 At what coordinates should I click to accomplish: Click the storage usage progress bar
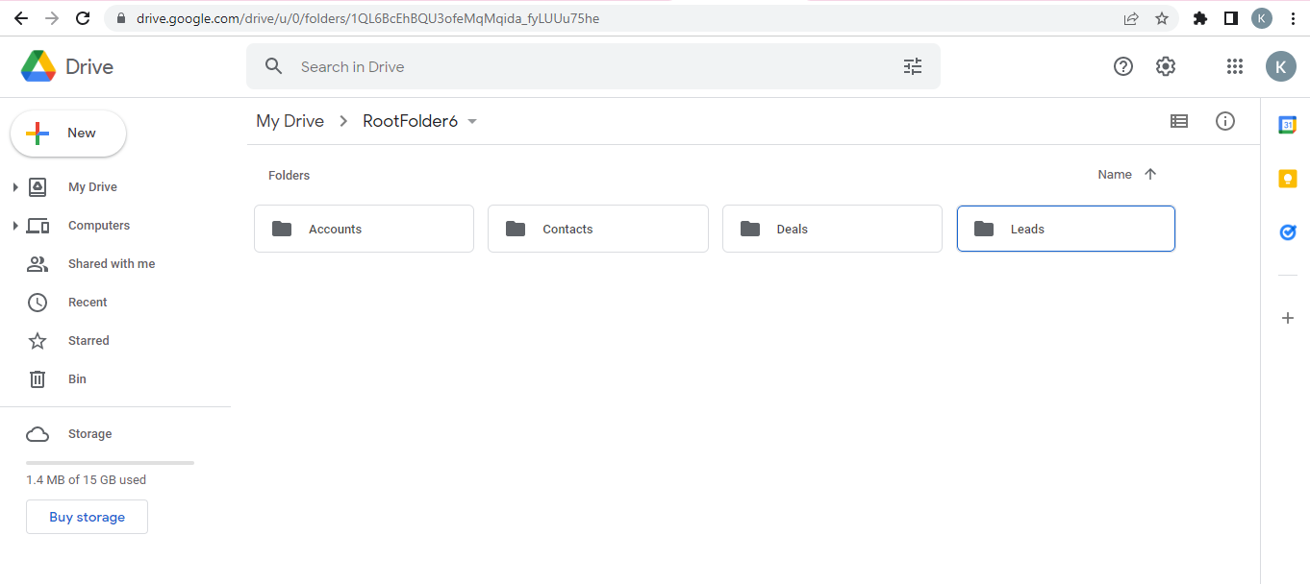[x=110, y=463]
